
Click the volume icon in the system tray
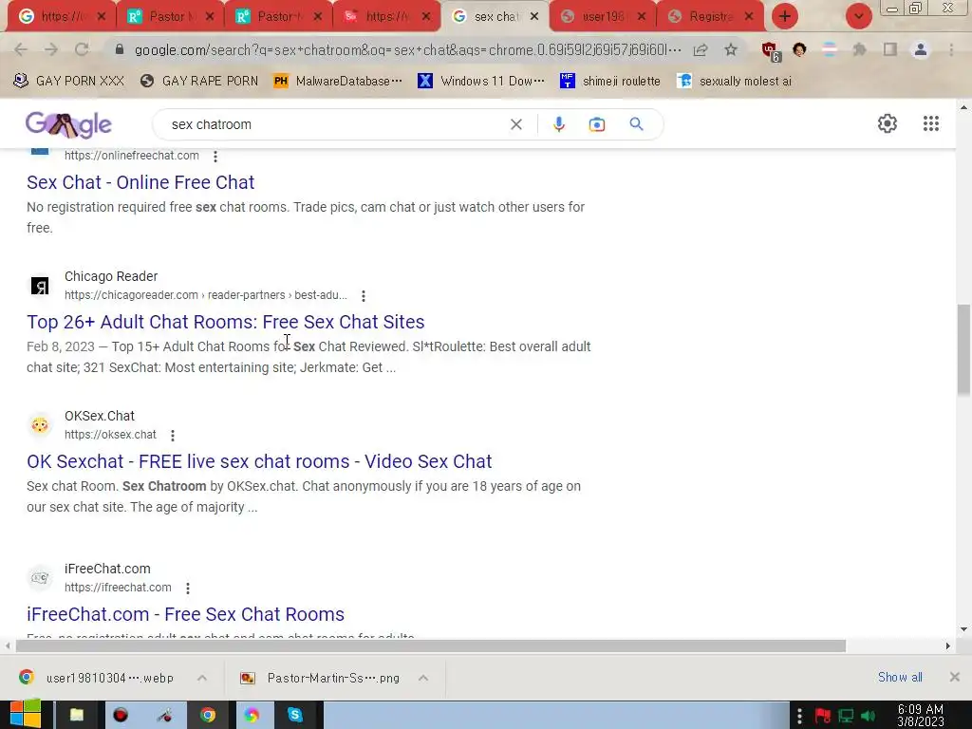point(869,717)
